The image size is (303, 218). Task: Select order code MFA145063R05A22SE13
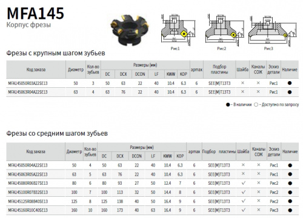click(x=28, y=174)
